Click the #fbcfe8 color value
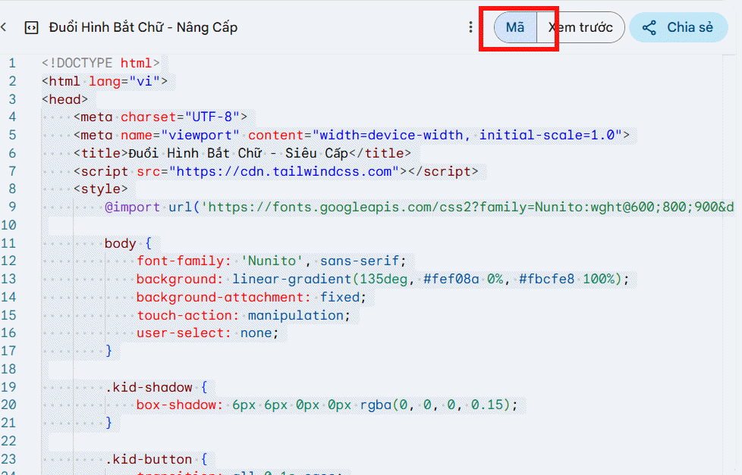This screenshot has height=475, width=742. click(x=546, y=279)
